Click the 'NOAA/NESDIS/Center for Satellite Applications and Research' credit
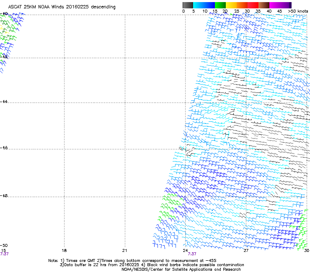The width and height of the screenshot is (310, 272). [x=181, y=269]
